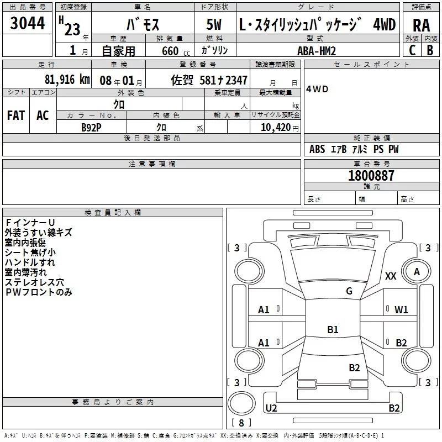Click the lot number 3044
Viewport: 442px width, 442px height.
click(27, 23)
